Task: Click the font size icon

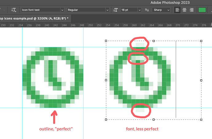Action: (116, 10)
